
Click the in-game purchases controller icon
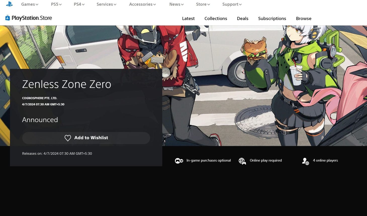[179, 160]
